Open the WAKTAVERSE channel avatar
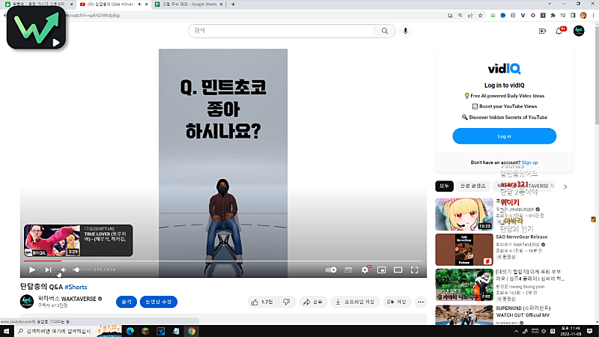 pyautogui.click(x=27, y=302)
